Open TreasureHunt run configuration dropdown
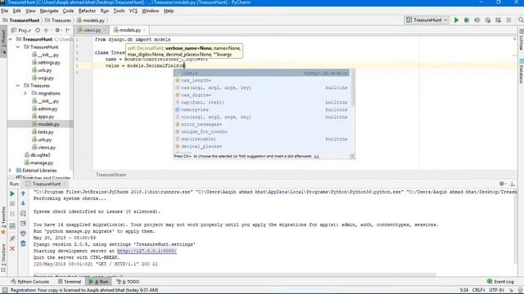This screenshot has height=294, width=524. tap(427, 20)
